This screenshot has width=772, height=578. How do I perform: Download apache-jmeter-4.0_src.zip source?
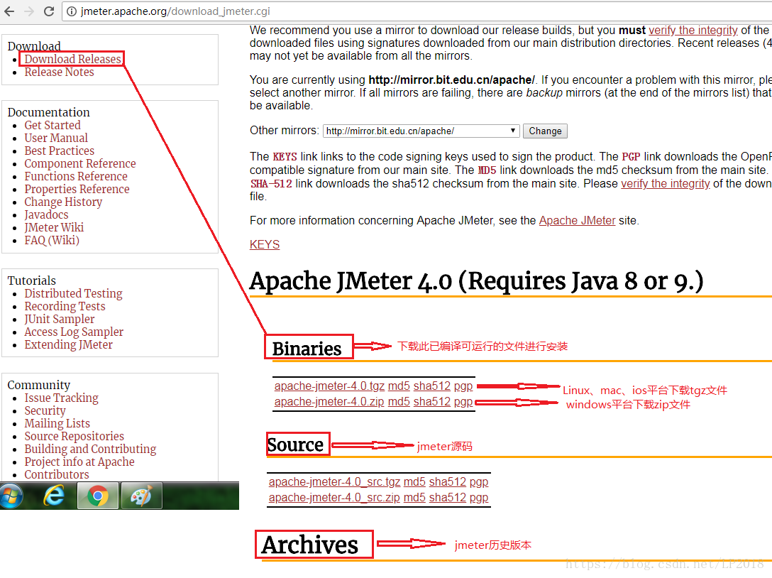click(334, 498)
